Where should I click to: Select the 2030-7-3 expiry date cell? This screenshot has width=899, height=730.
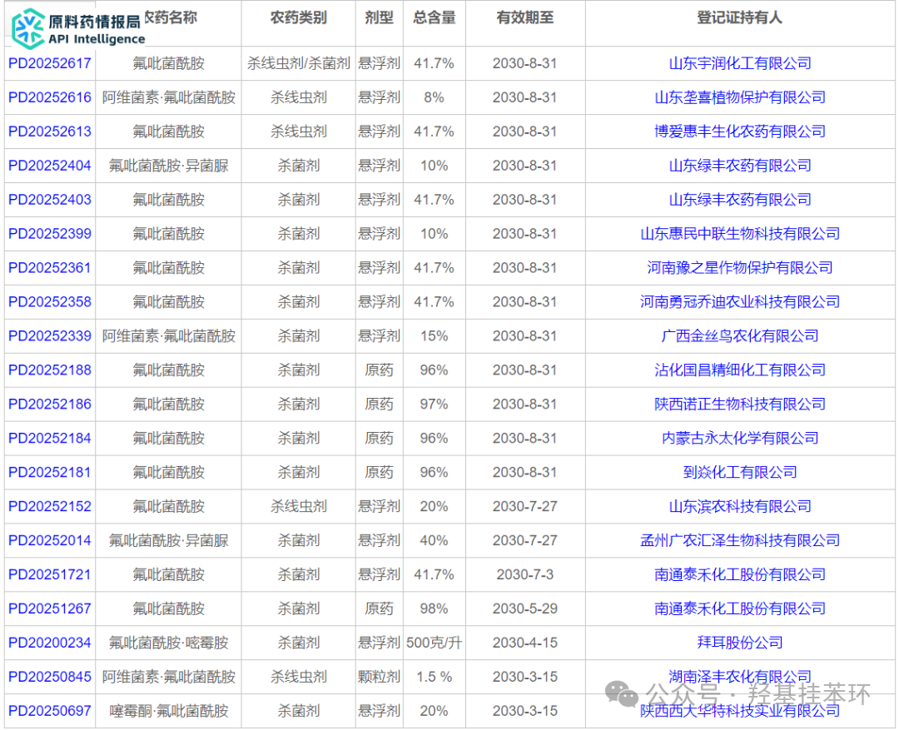click(x=525, y=574)
